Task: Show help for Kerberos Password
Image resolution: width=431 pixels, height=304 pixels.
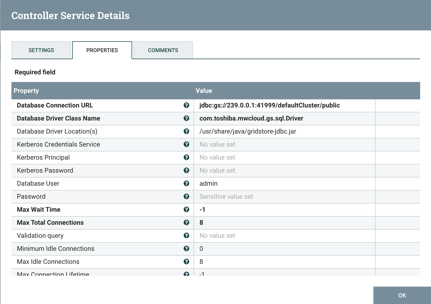Action: (x=186, y=170)
